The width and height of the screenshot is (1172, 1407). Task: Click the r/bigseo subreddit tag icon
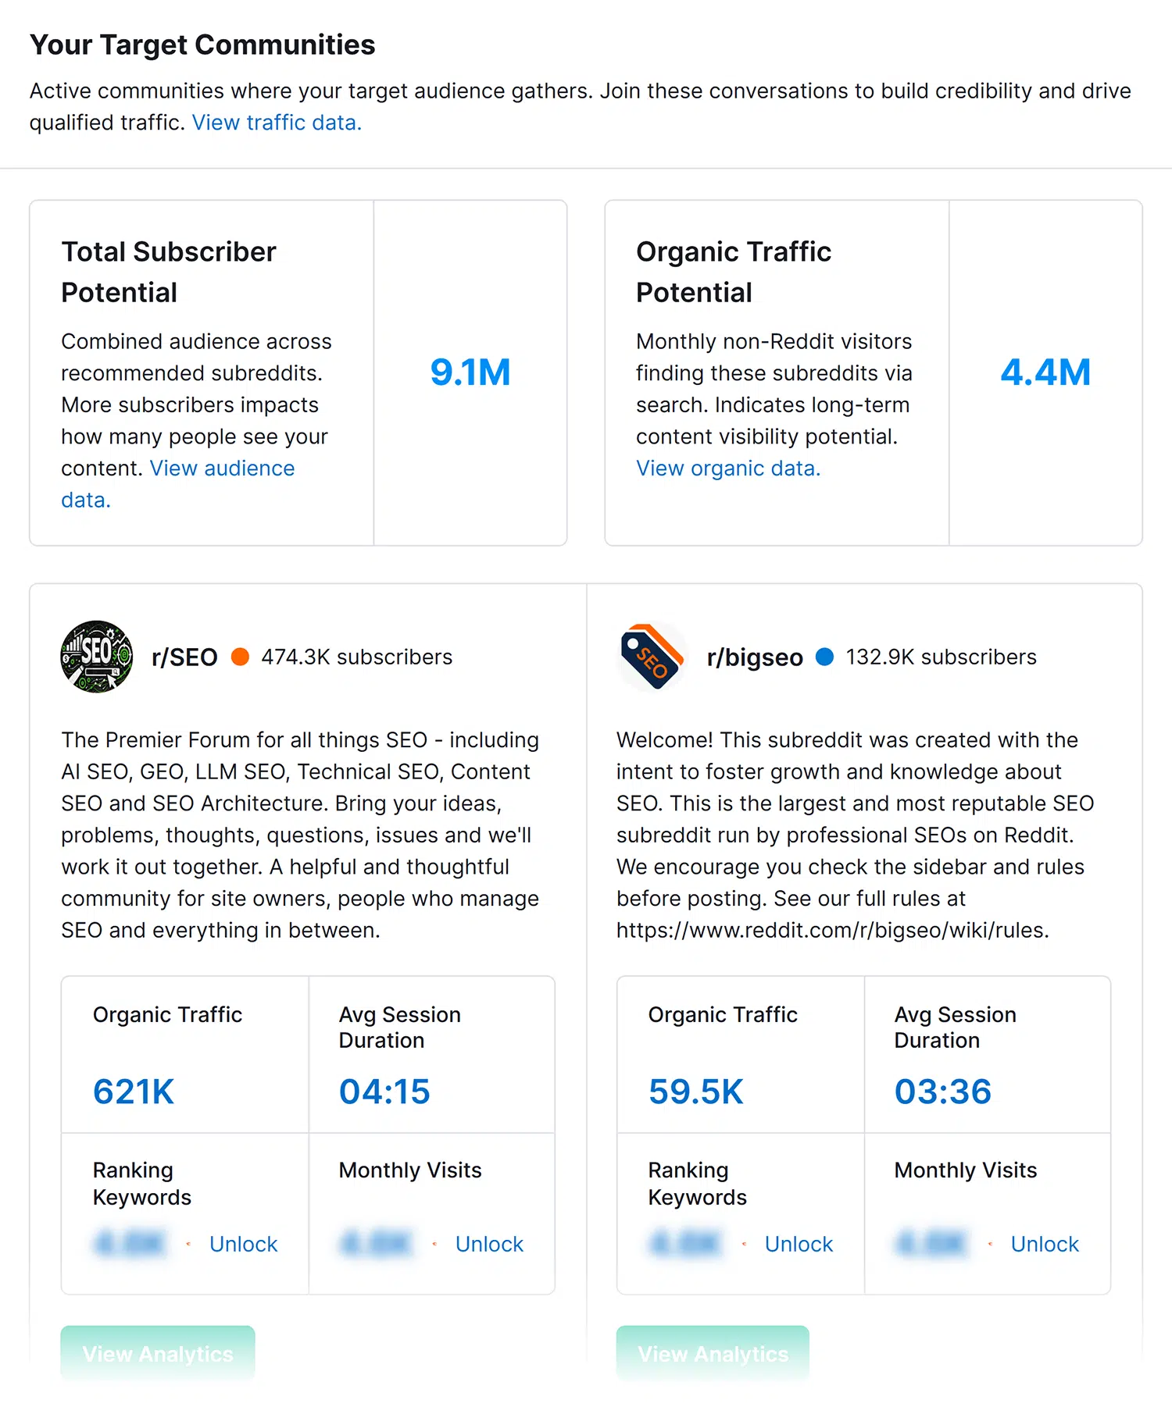click(652, 657)
